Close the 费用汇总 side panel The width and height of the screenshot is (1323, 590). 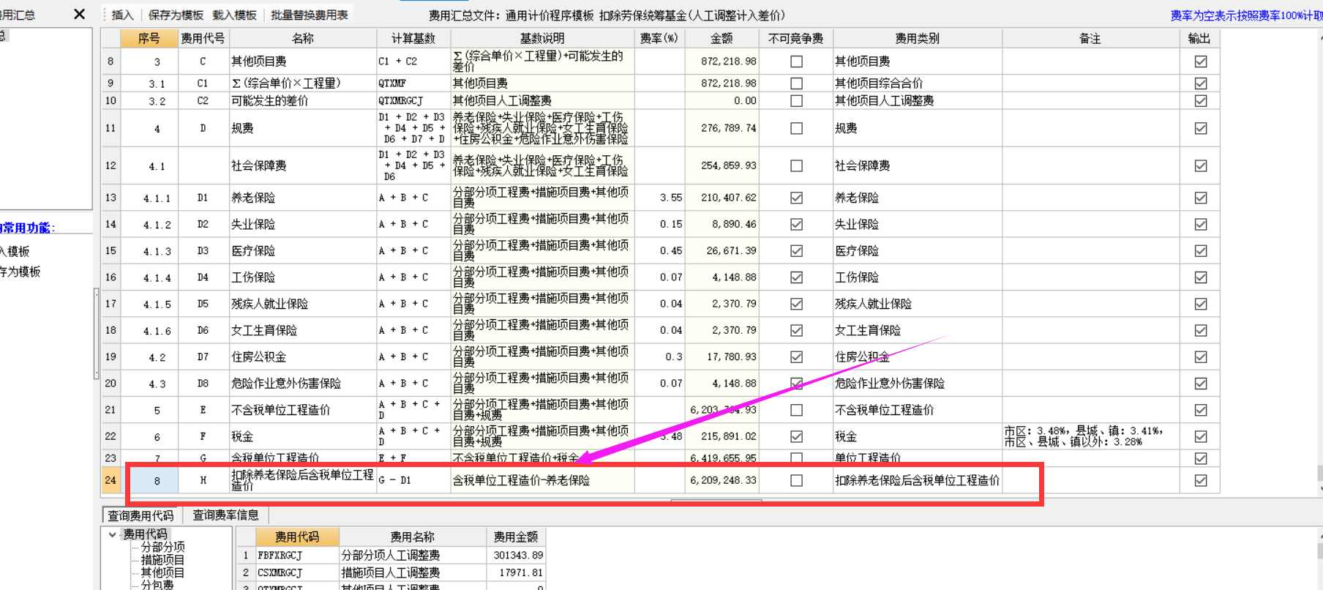tap(80, 14)
